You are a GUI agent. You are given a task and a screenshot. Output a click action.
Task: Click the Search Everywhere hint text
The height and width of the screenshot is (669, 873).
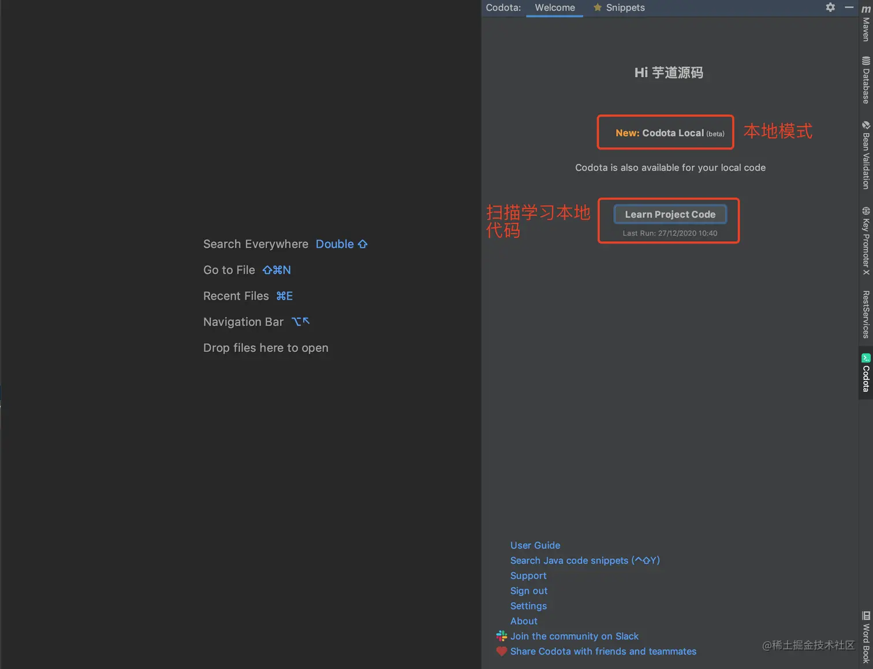(x=256, y=244)
